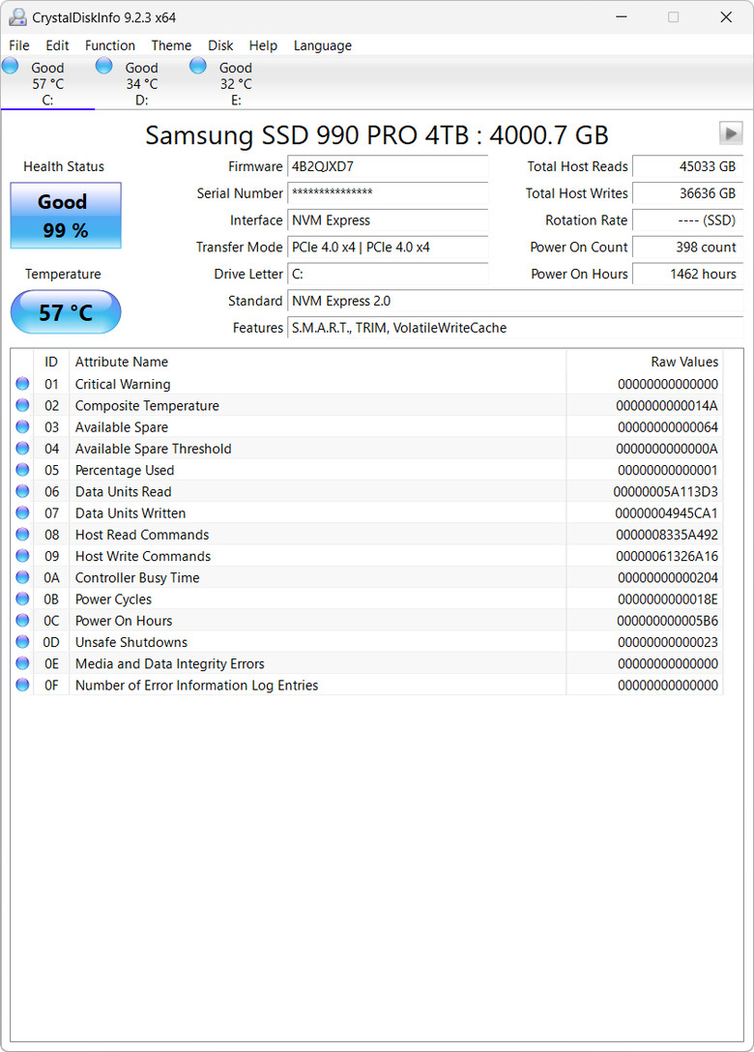Select raw value 00000005A113D3
The width and height of the screenshot is (754, 1052).
pos(665,491)
